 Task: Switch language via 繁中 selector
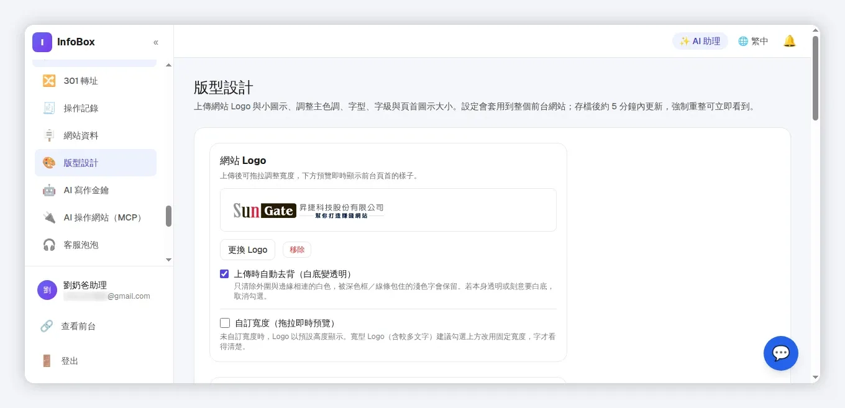point(753,41)
